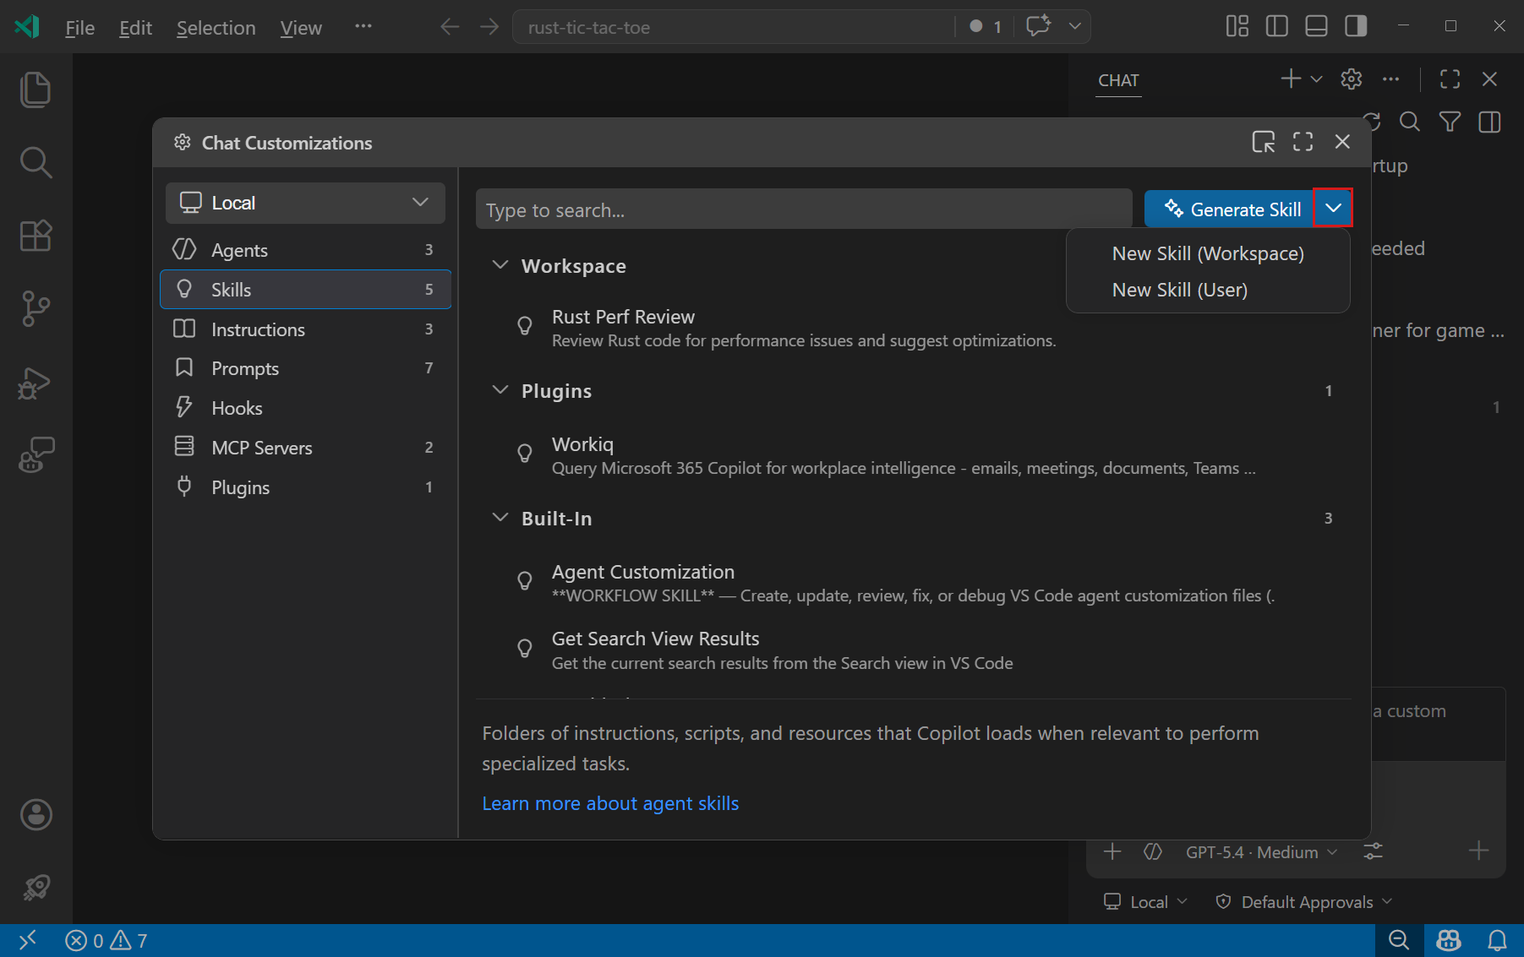
Task: Open the Selection menu
Action: pos(216,27)
